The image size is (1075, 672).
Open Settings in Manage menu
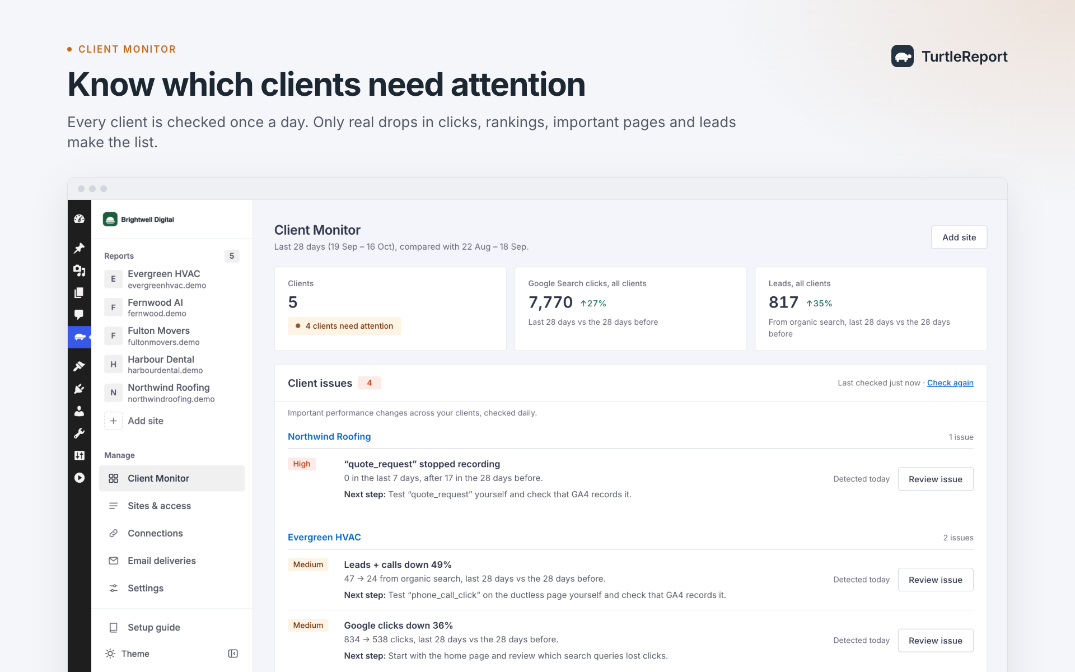[x=172, y=588]
